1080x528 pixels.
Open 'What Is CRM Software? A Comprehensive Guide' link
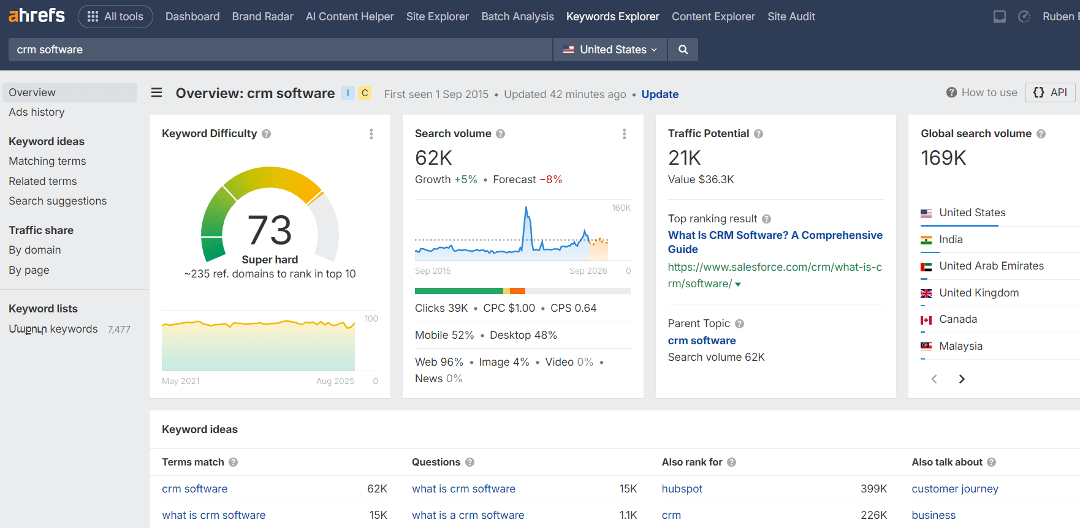click(x=775, y=242)
